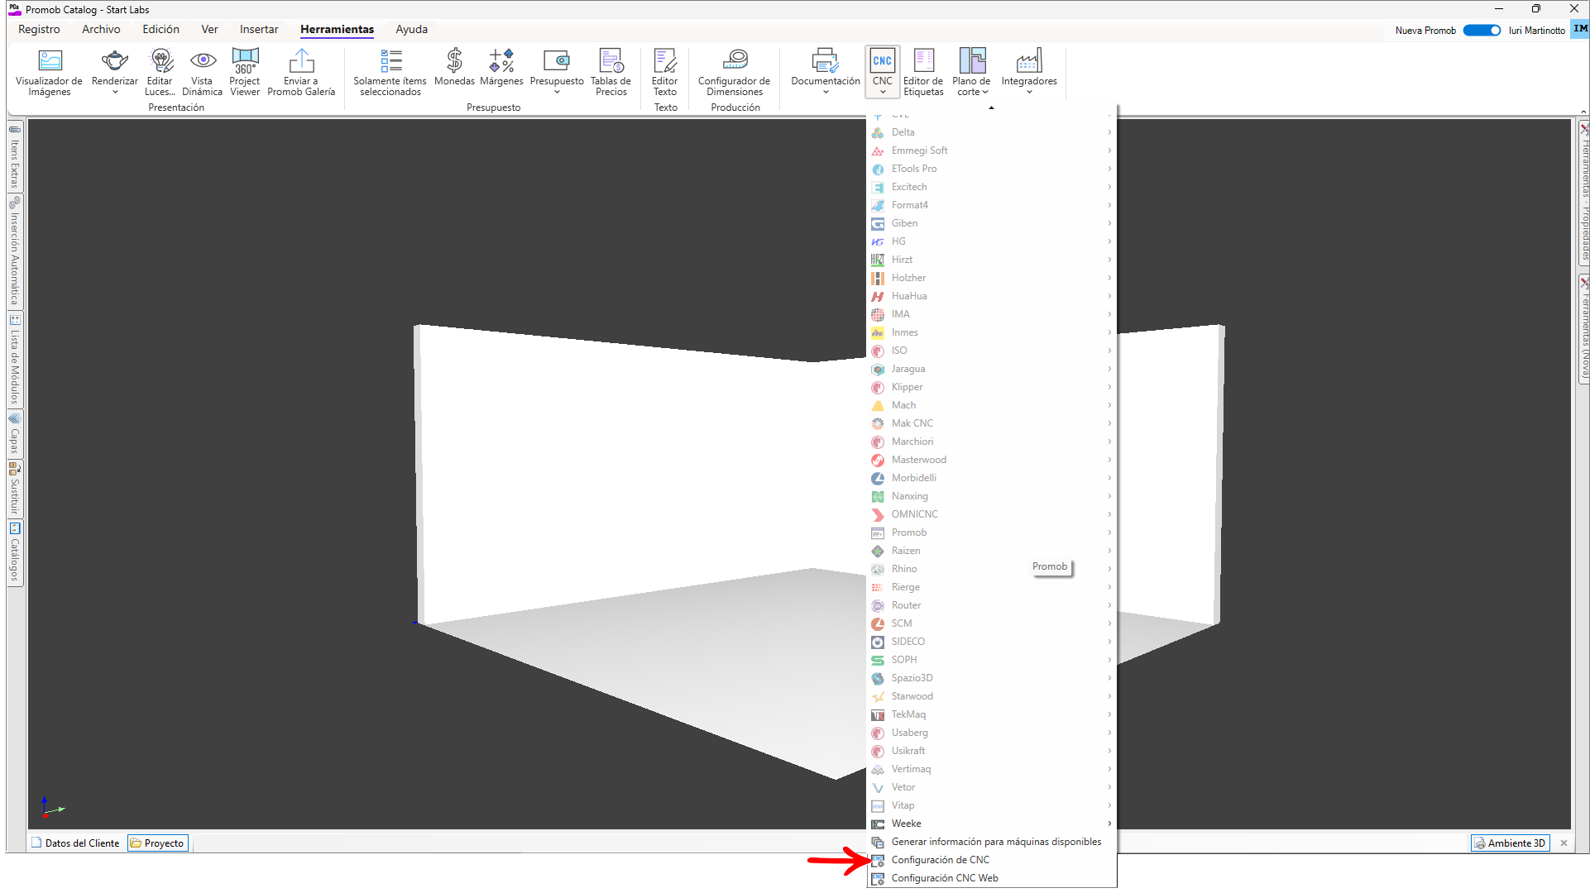
Task: Click Generar información para máquinas disponibles
Action: (992, 842)
